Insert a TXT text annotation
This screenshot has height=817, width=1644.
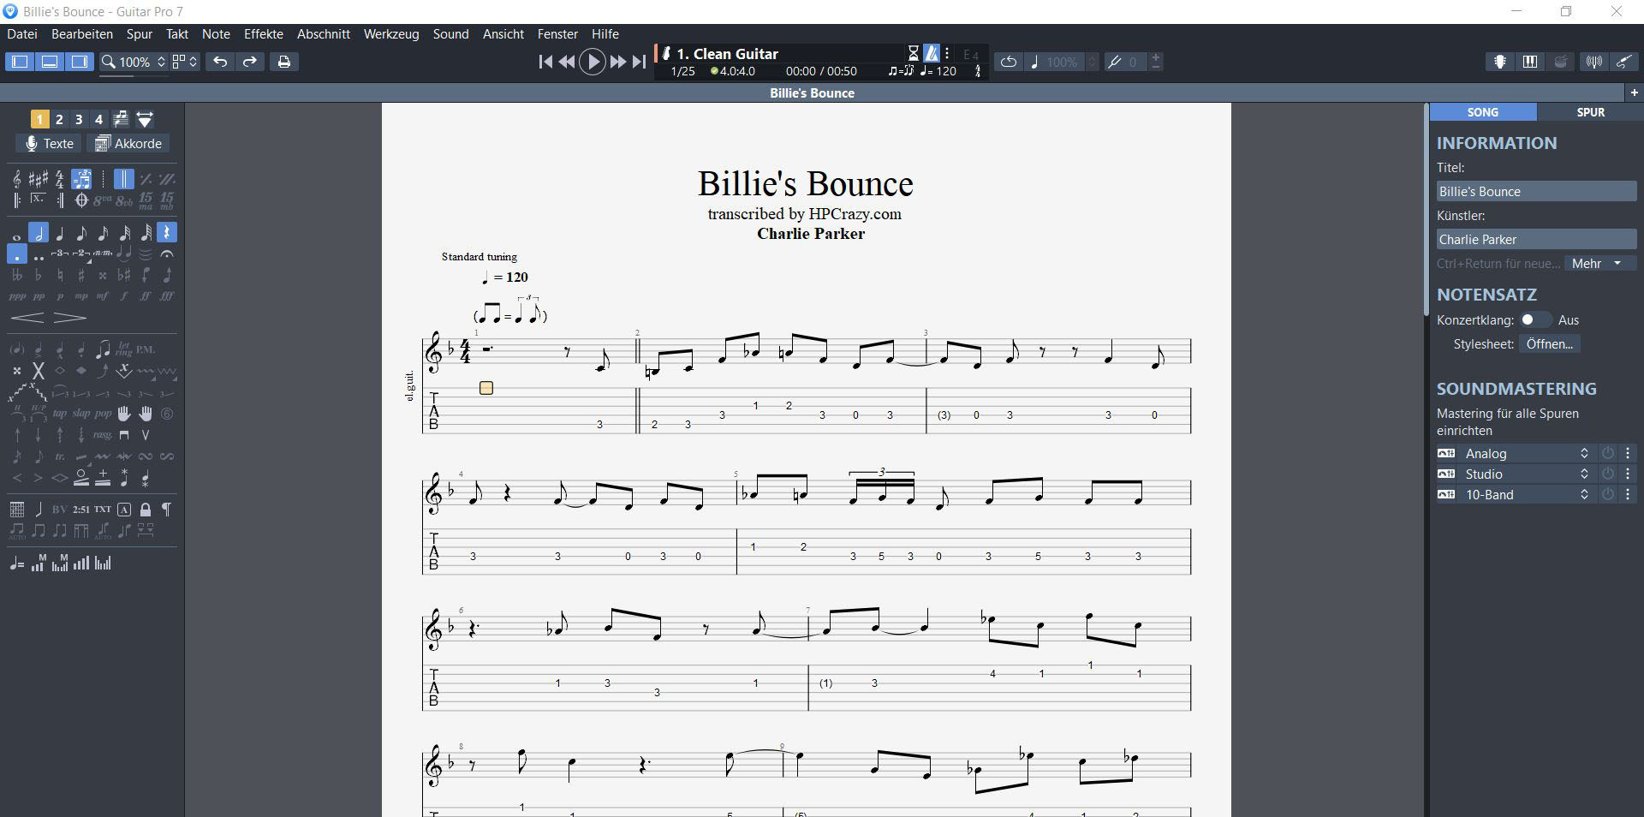[103, 510]
